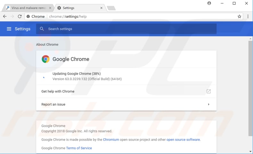Screen dimensions: 253x154
Task: Switch to Virus and malware removal tab
Action: coord(28,8)
